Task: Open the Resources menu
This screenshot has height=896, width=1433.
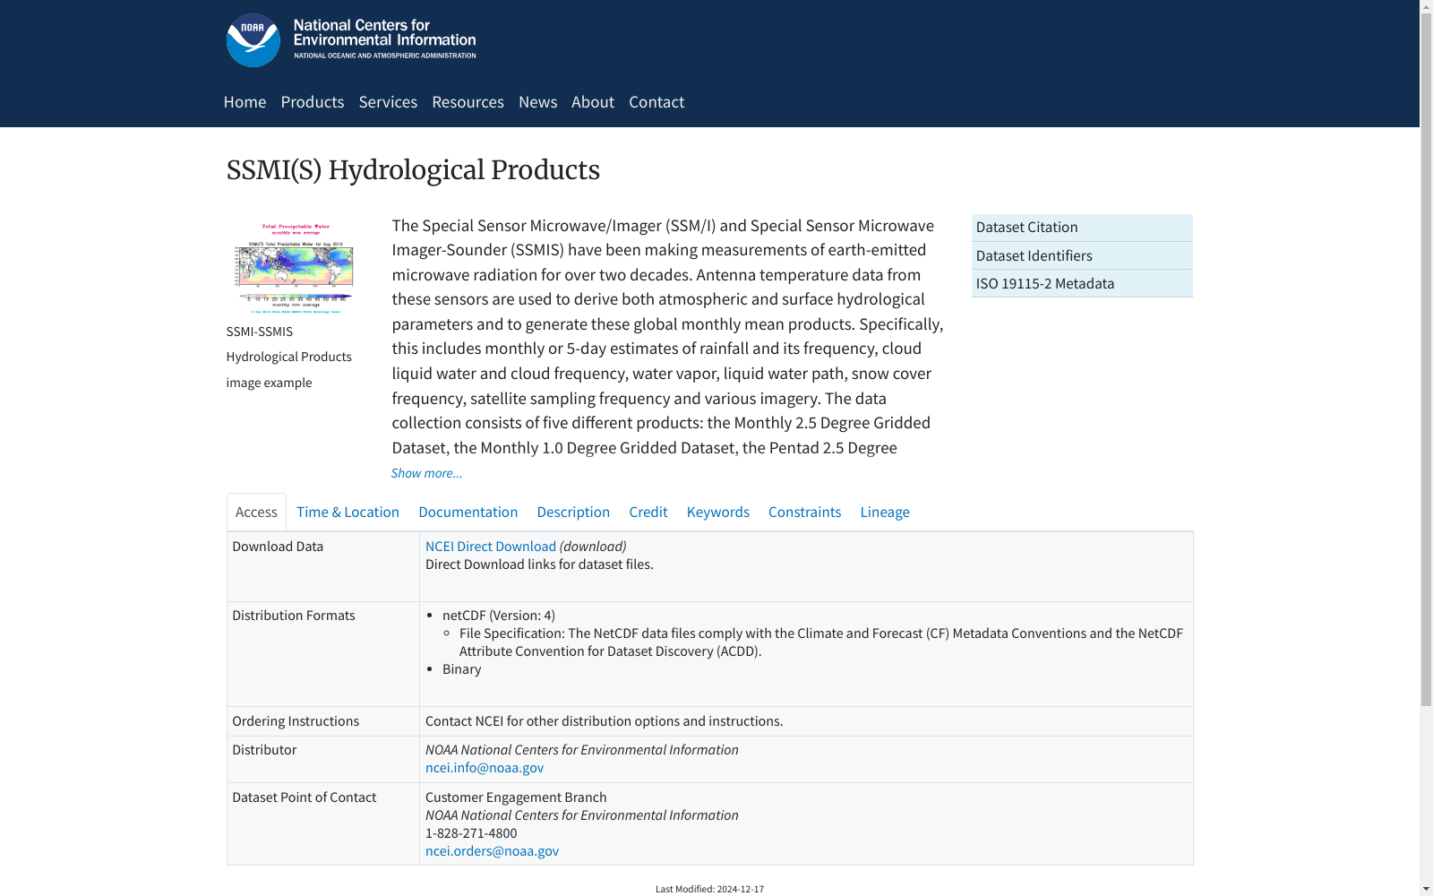Action: (x=468, y=102)
